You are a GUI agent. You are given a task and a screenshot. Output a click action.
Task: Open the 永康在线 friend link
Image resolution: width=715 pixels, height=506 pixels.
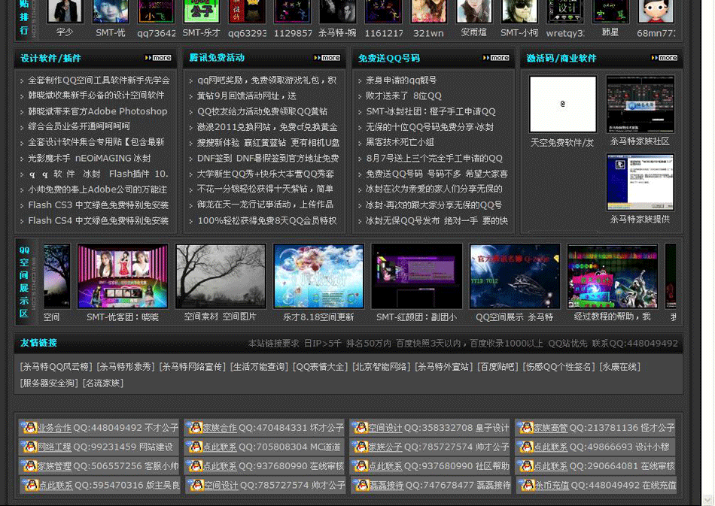click(x=619, y=367)
